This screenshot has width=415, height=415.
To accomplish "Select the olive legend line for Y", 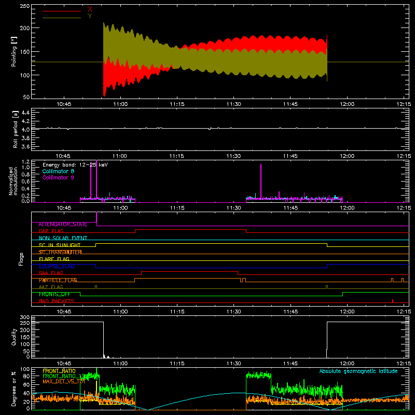I will [x=62, y=18].
